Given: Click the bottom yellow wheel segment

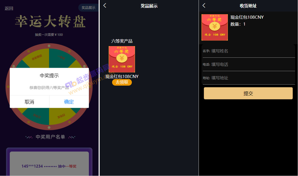Looking at the screenshot, I should 61,116.
